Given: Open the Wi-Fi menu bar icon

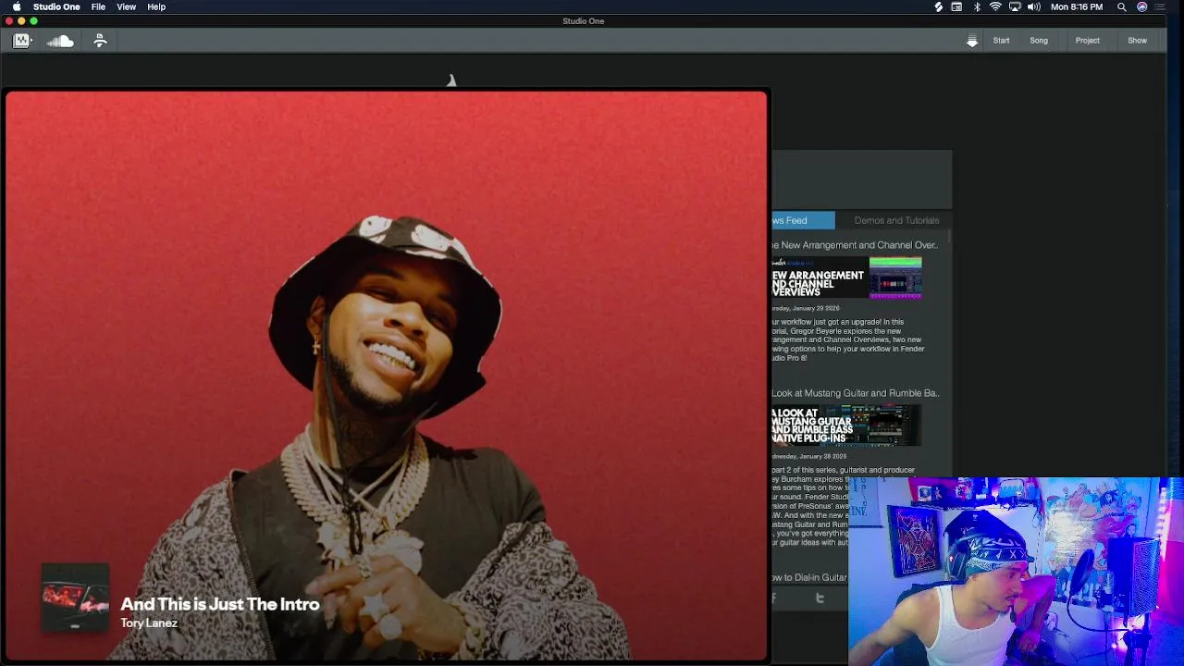Looking at the screenshot, I should point(995,6).
